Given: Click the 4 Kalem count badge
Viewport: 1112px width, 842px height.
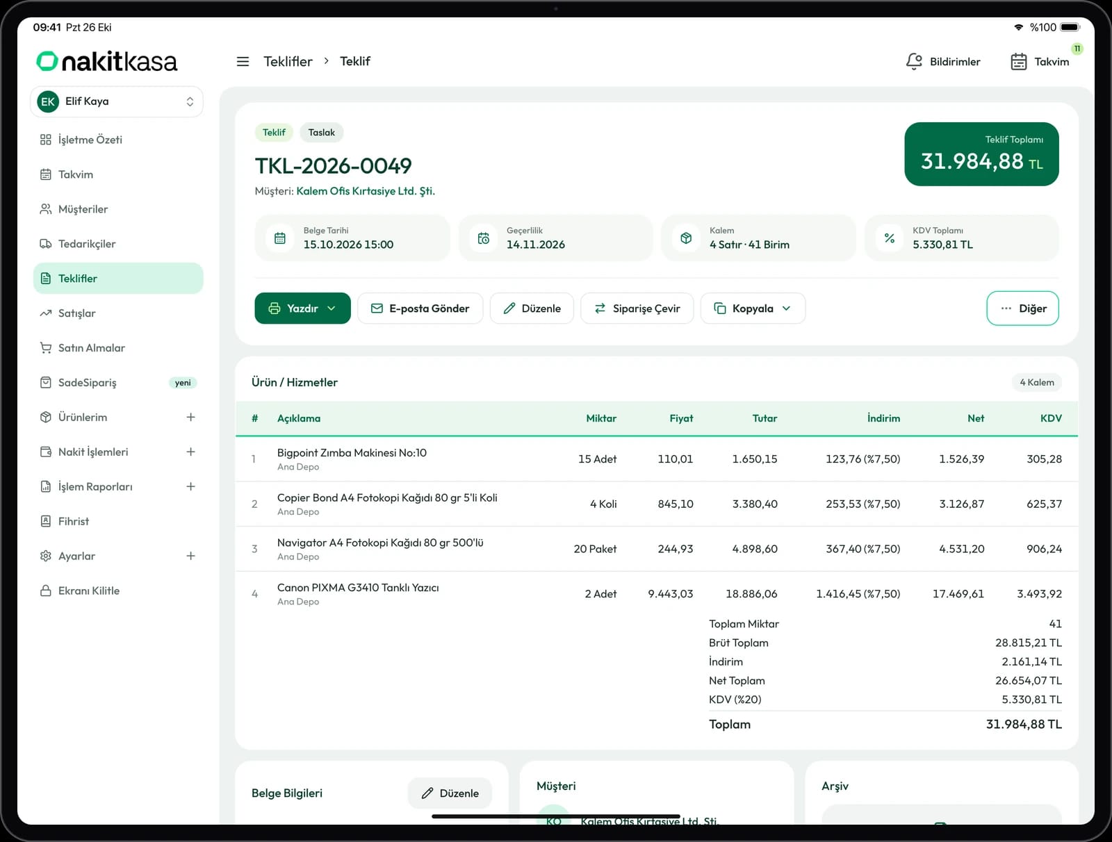Looking at the screenshot, I should coord(1036,382).
